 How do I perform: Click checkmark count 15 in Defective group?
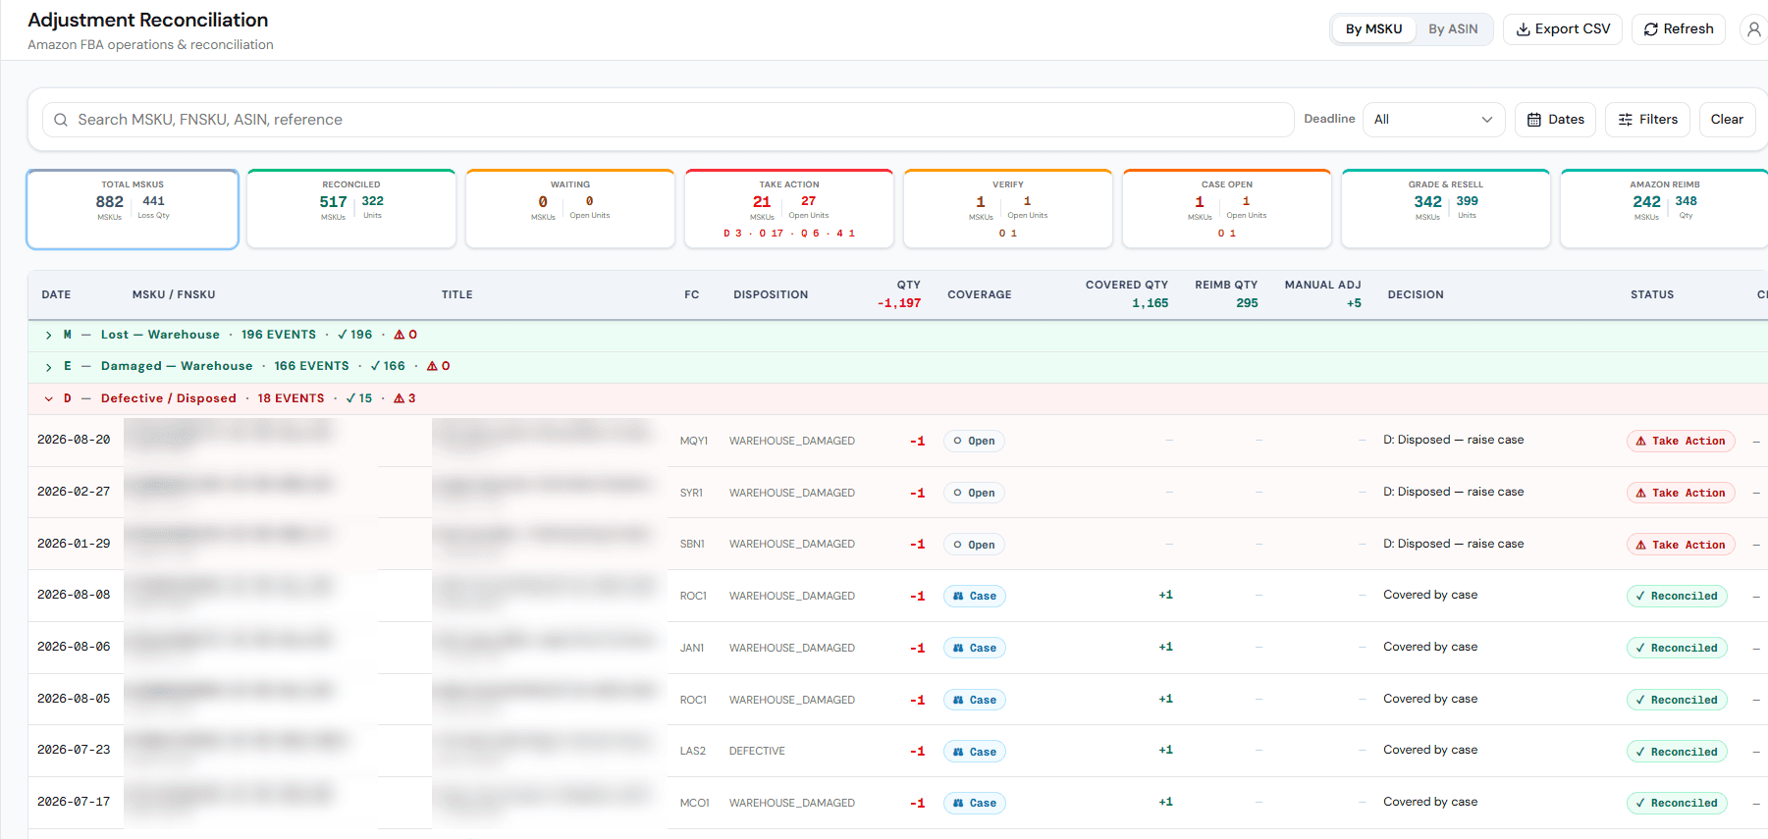point(359,398)
